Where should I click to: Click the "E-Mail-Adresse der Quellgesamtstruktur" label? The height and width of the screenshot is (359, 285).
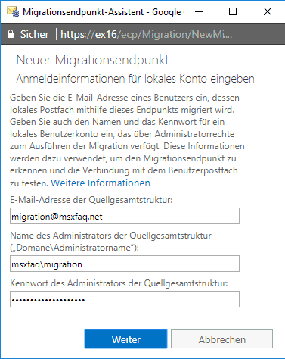(x=91, y=200)
